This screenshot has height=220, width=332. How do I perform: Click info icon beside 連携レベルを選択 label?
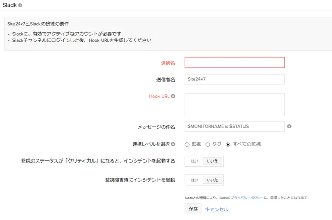tap(173, 144)
